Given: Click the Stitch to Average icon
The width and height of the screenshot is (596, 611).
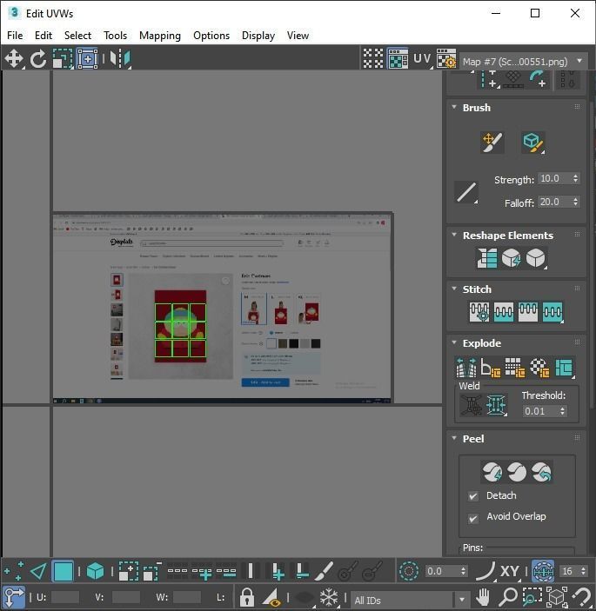Looking at the screenshot, I should [528, 312].
